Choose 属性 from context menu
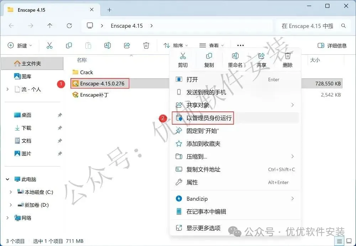Image resolution: width=356 pixels, height=246 pixels. [235, 182]
